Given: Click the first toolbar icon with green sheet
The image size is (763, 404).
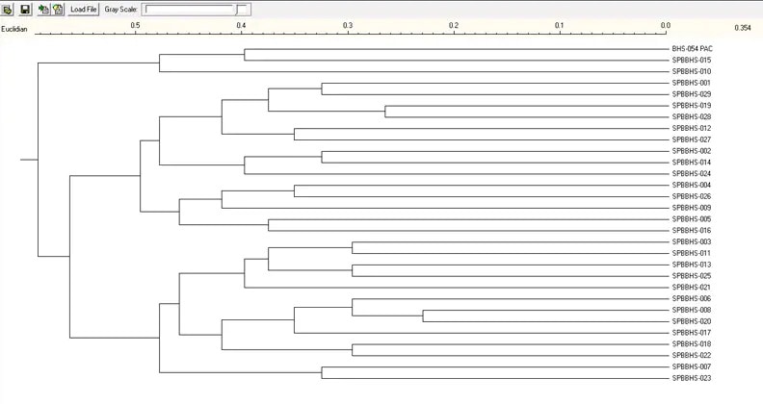Looking at the screenshot, I should click(9, 9).
